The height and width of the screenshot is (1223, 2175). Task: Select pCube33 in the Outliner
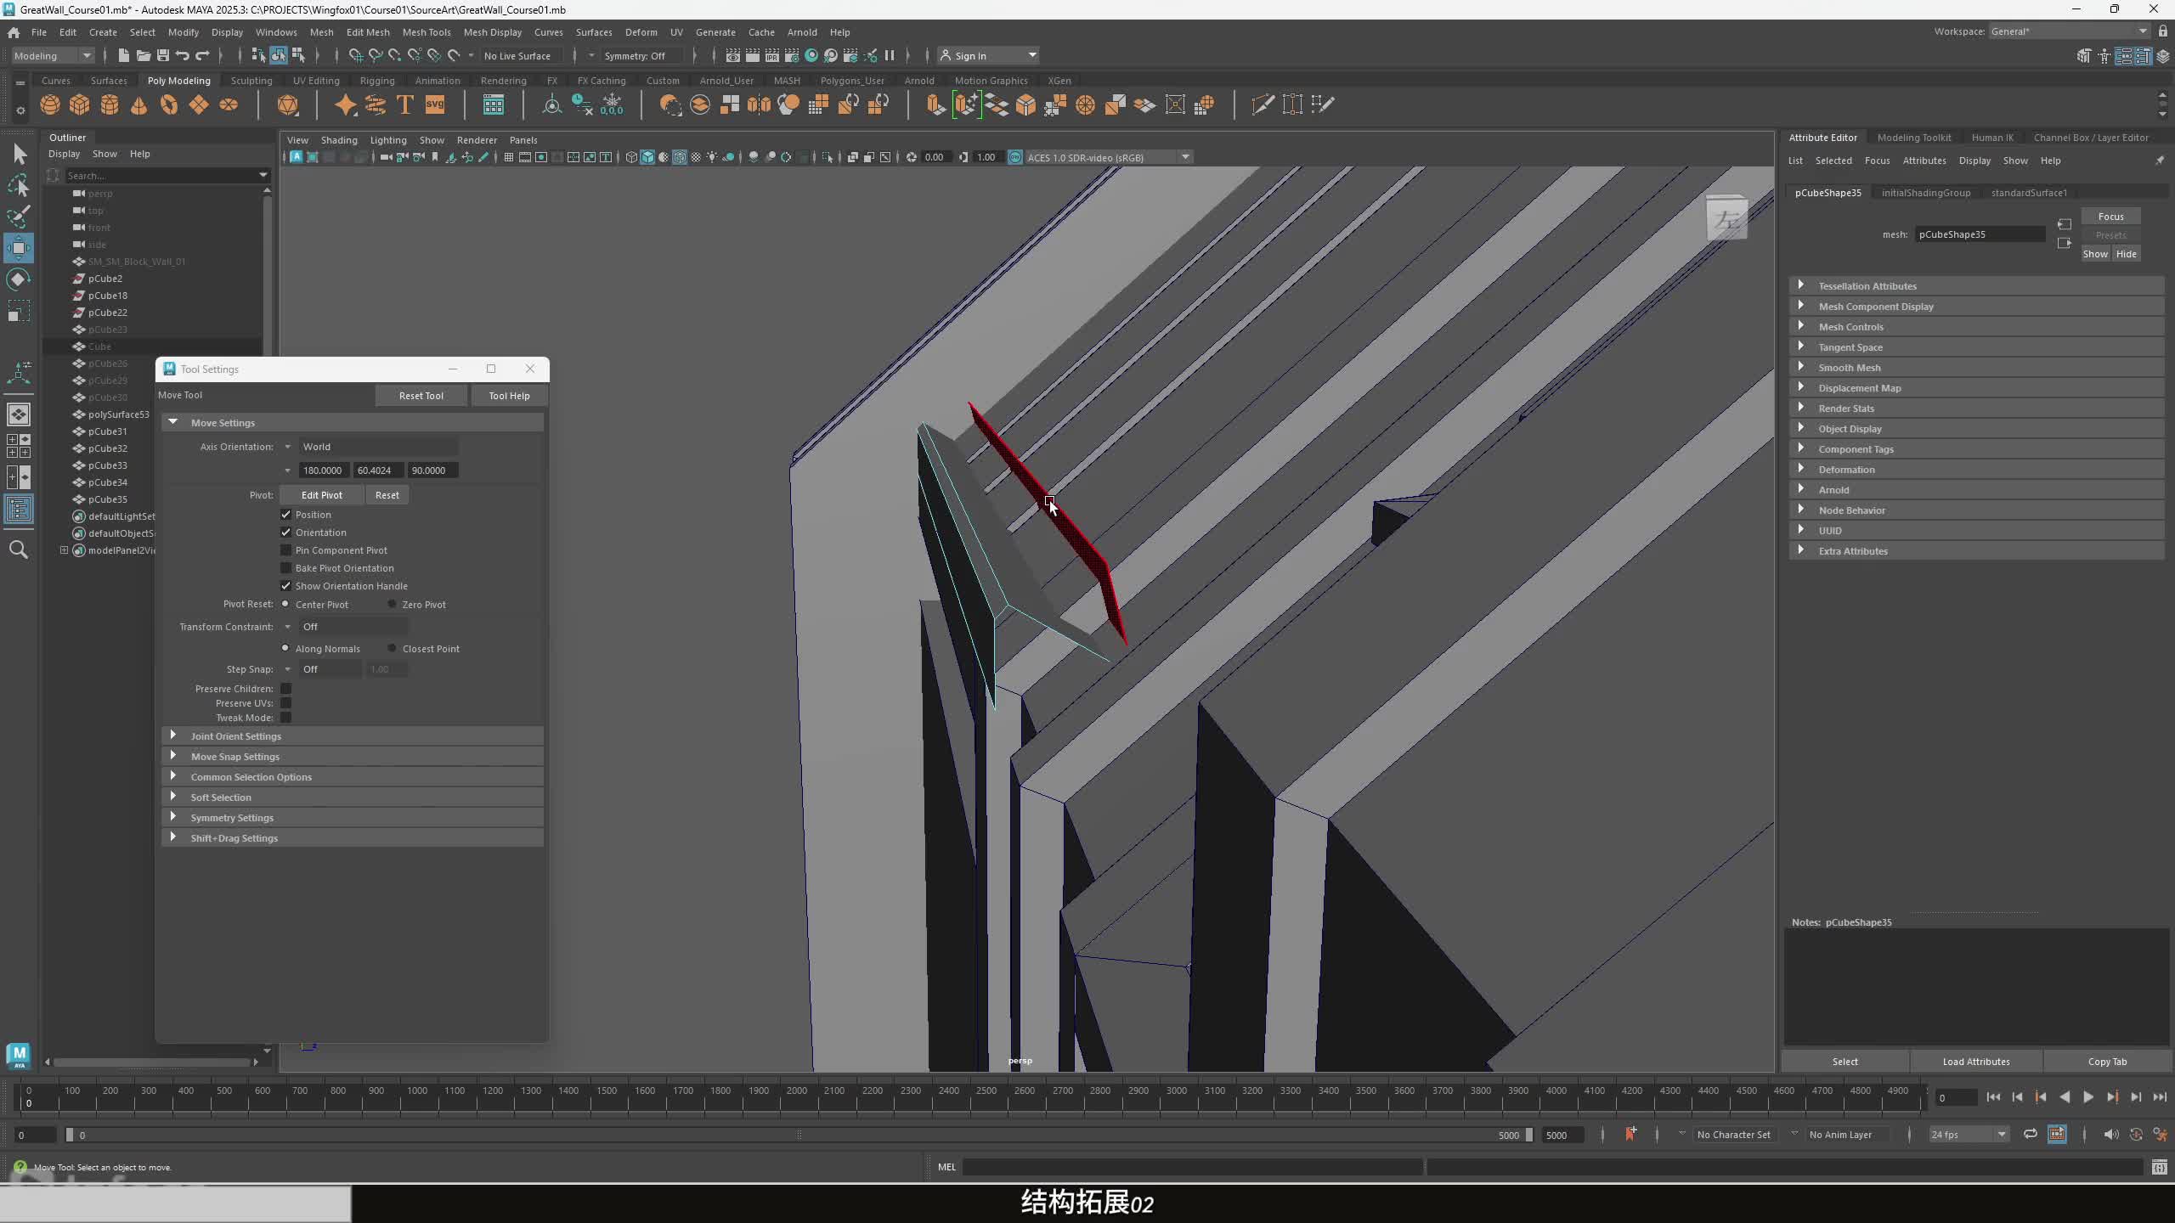click(x=108, y=465)
